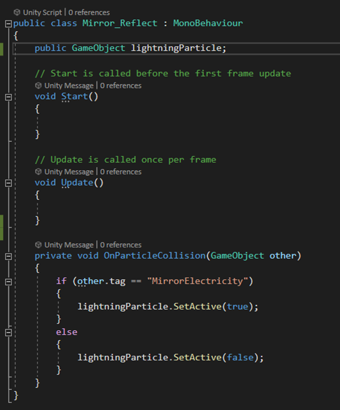The height and width of the screenshot is (410, 340).
Task: Click the Mirror_Reflect class name
Action: [x=120, y=23]
